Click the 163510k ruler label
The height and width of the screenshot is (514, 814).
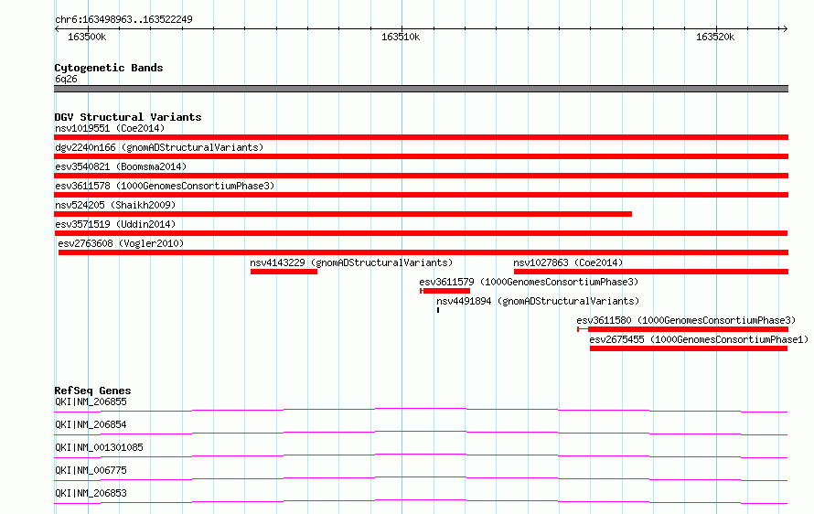pos(401,37)
